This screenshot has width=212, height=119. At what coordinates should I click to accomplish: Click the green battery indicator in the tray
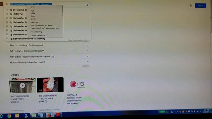(x=162, y=112)
